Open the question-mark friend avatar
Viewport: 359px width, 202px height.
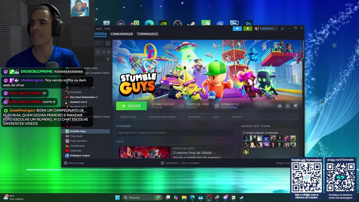[280, 138]
